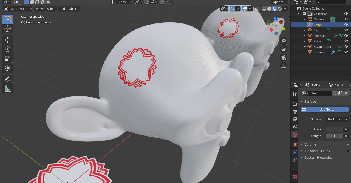
Task: Select the Select Box tool
Action: [8, 19]
